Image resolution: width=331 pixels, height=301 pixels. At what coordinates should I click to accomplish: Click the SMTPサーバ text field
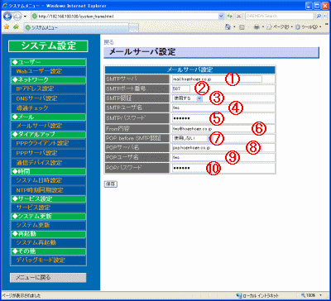coord(217,79)
